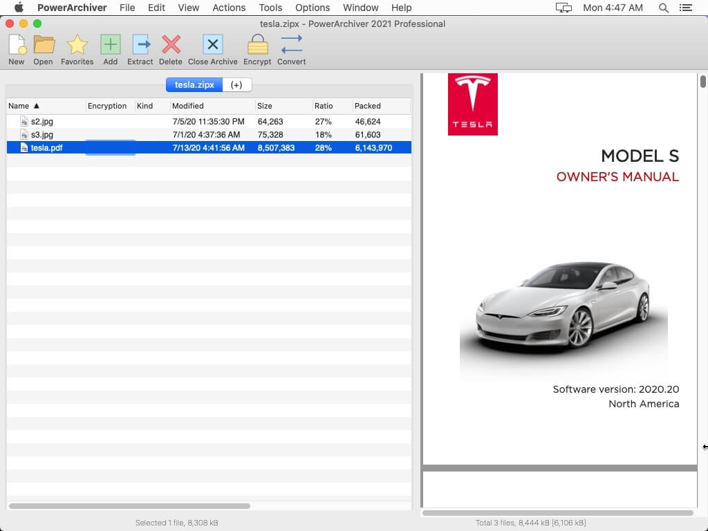Screen dimensions: 708x531
Task: Click the display mirroring menu bar icon
Action: coord(563,8)
